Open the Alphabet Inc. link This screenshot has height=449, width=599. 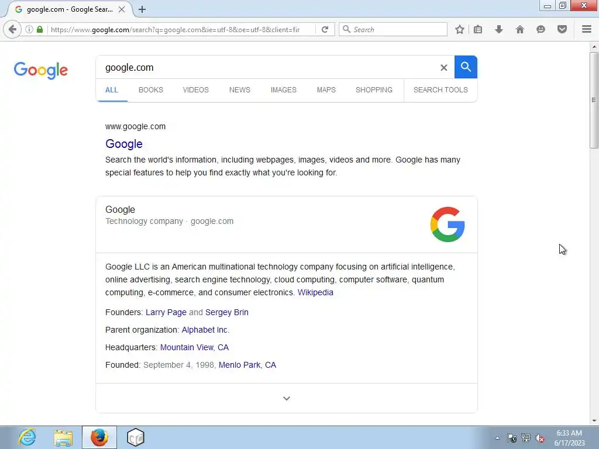pyautogui.click(x=205, y=330)
